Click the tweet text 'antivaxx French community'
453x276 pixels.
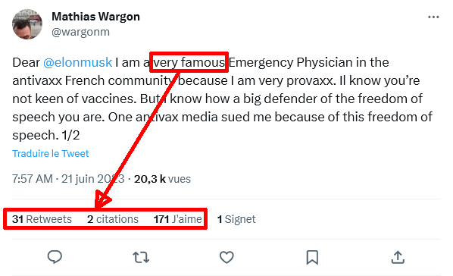click(92, 80)
